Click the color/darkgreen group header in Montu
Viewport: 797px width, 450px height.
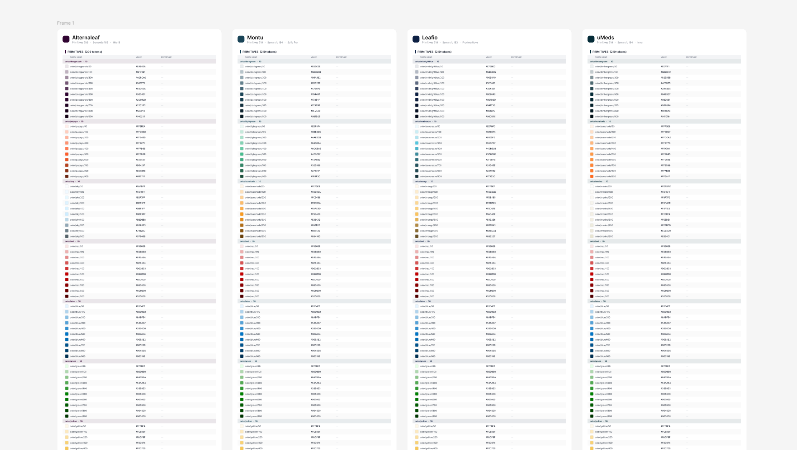click(314, 62)
